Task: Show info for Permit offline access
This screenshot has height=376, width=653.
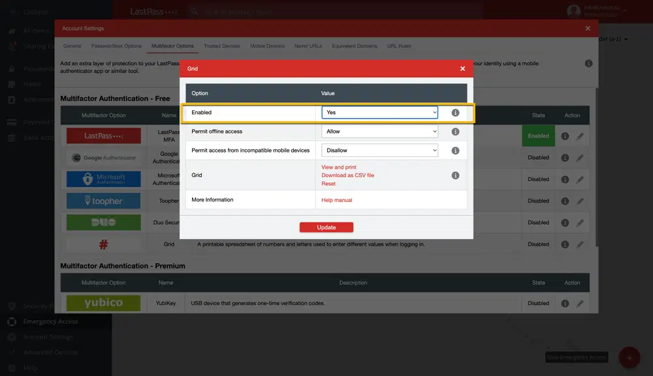Action: pyautogui.click(x=455, y=132)
